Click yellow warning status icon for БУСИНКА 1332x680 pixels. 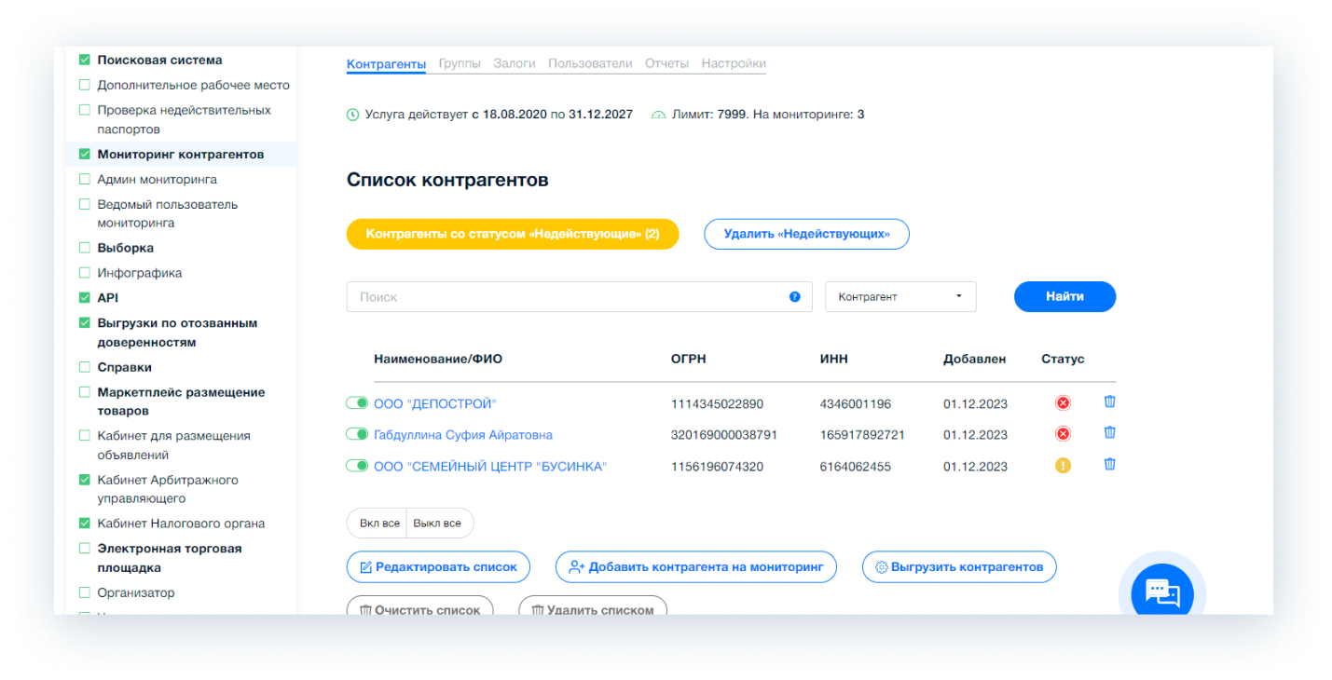click(1063, 466)
